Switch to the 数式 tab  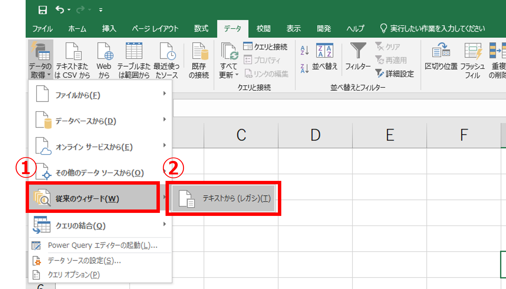(x=201, y=29)
